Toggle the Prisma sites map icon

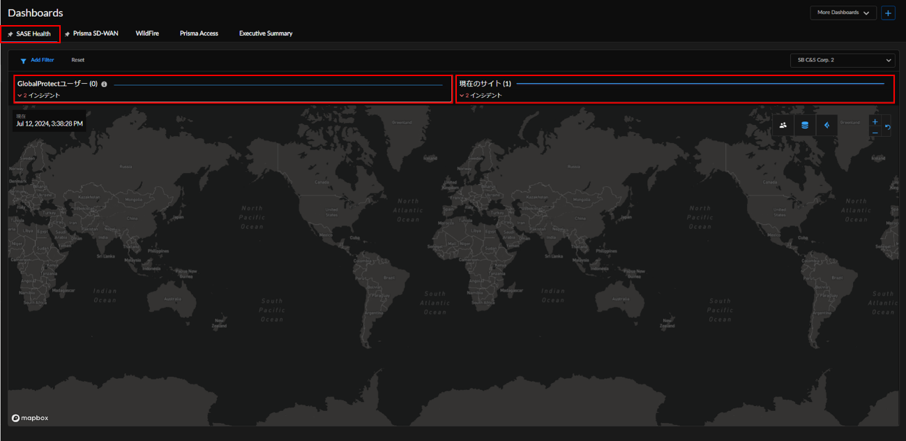826,126
